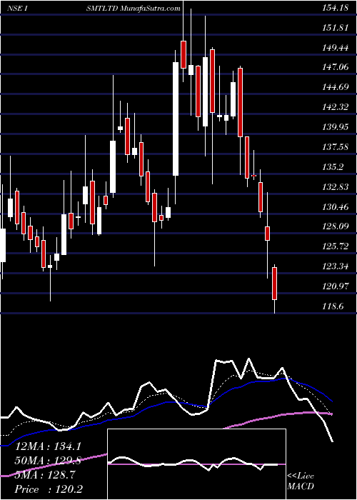Viewport: 357px width, 500px height.
Task: Click the 154.18 price axis label
Action: click(x=336, y=9)
